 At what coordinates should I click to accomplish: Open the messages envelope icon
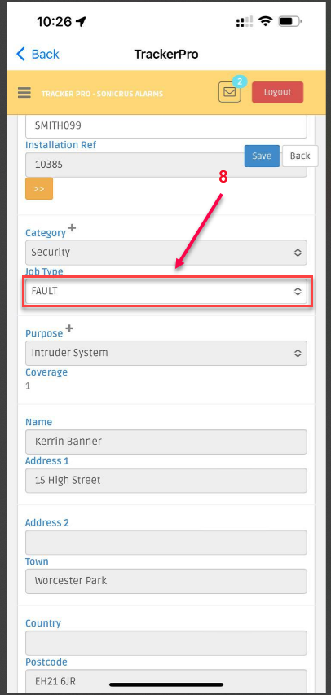pyautogui.click(x=229, y=92)
